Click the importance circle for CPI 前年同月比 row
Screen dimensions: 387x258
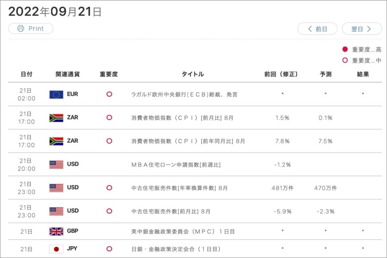[x=109, y=141]
